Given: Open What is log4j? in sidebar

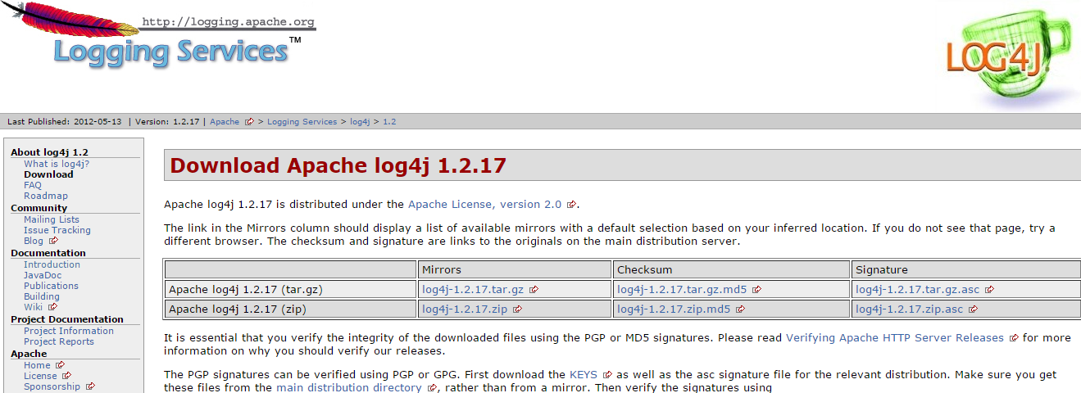Looking at the screenshot, I should tap(57, 164).
